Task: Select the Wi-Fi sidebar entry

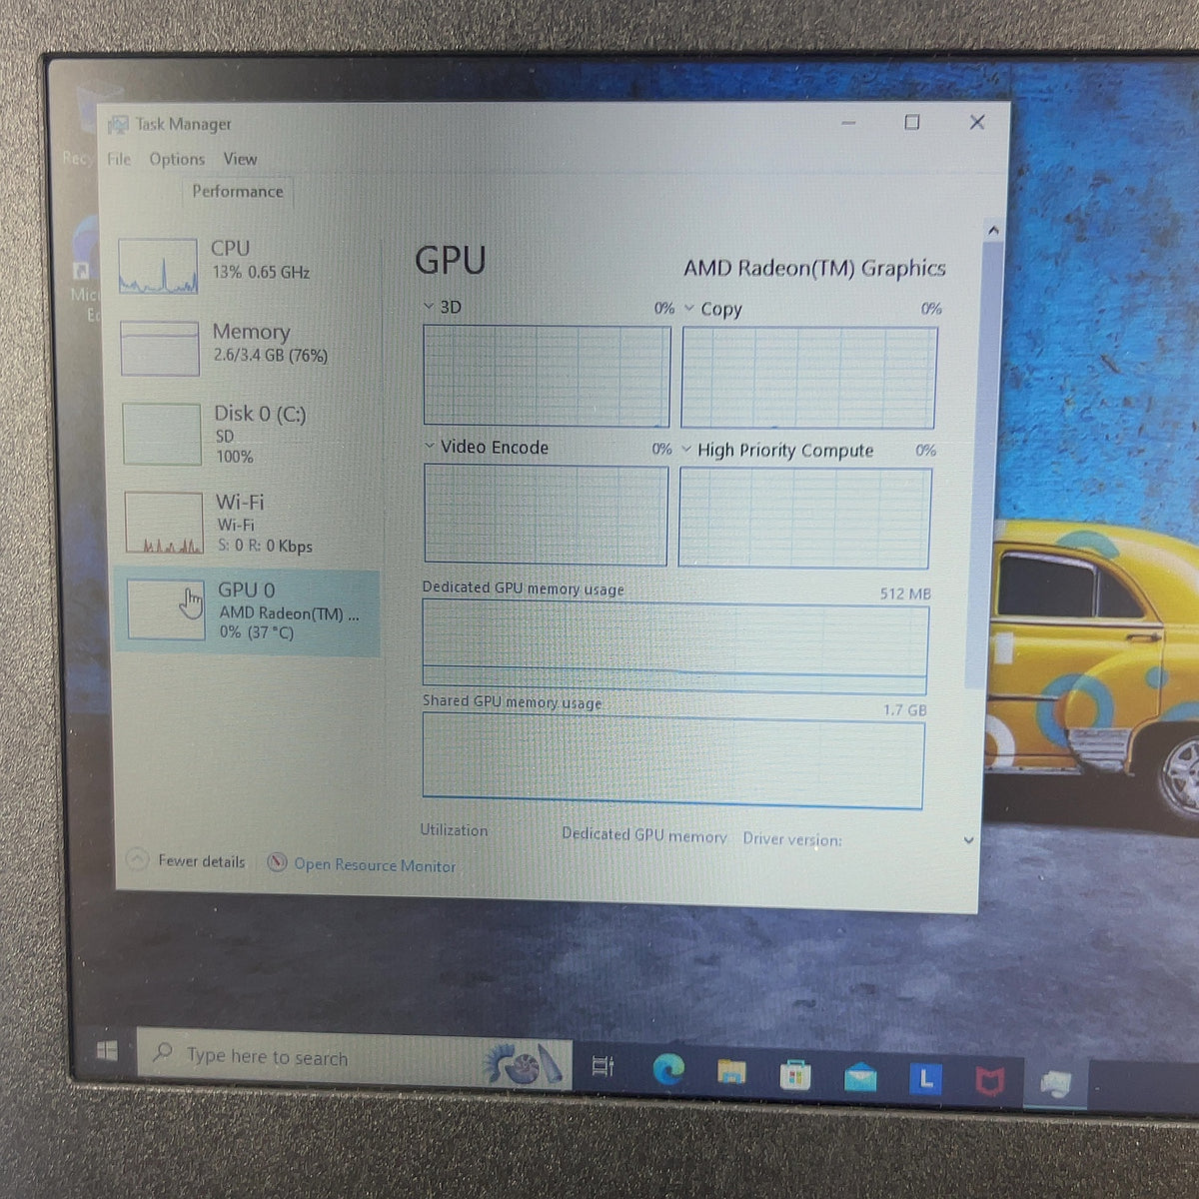Action: click(x=248, y=523)
